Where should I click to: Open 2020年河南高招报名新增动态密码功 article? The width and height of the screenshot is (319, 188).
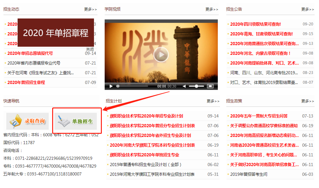pos(265,135)
